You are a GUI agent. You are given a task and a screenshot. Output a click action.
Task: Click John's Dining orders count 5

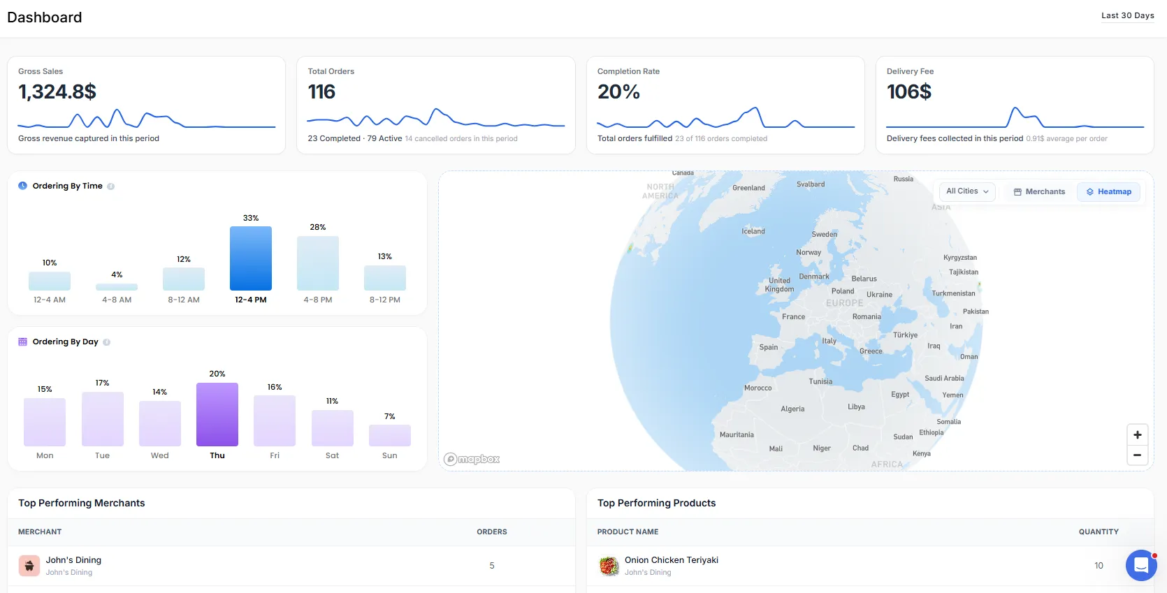coord(492,566)
